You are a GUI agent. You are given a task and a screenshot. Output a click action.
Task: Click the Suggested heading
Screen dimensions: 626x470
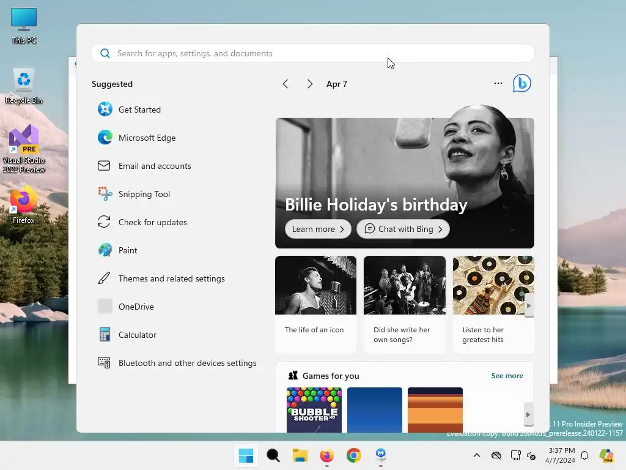[112, 84]
